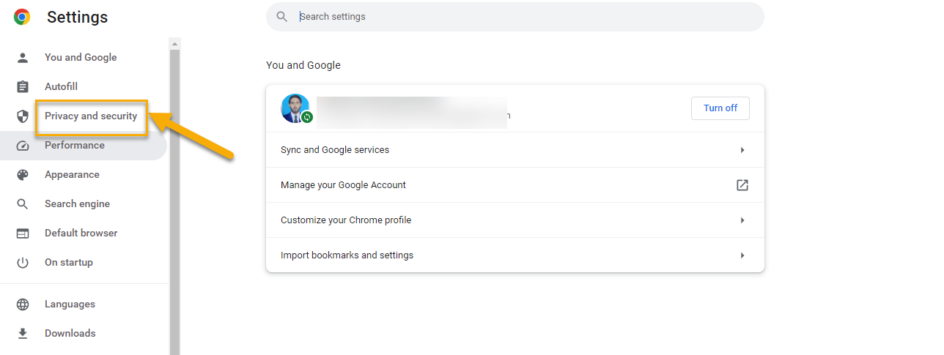Open Performance settings section
This screenshot has width=944, height=355.
(75, 145)
